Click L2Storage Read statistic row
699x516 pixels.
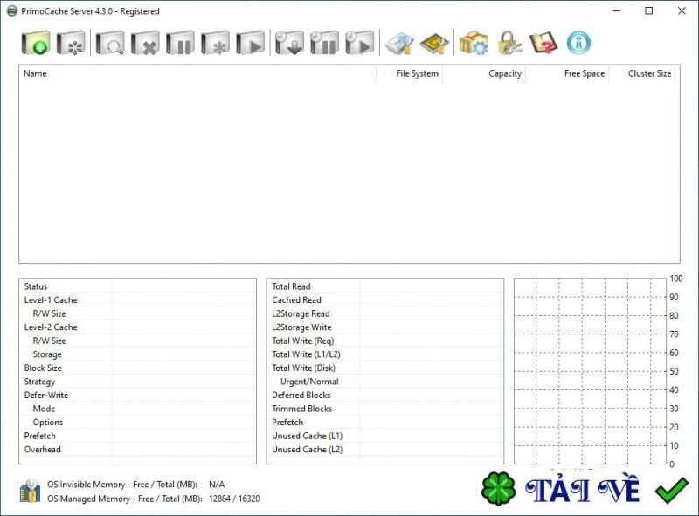[385, 313]
